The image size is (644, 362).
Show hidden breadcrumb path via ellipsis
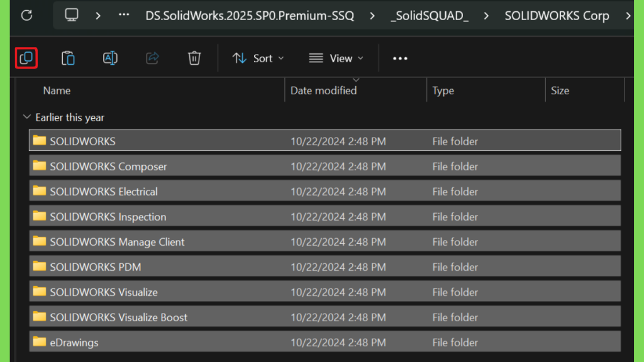click(124, 15)
